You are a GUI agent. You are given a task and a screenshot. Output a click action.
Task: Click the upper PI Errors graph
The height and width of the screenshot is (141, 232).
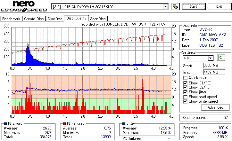[x=91, y=46]
